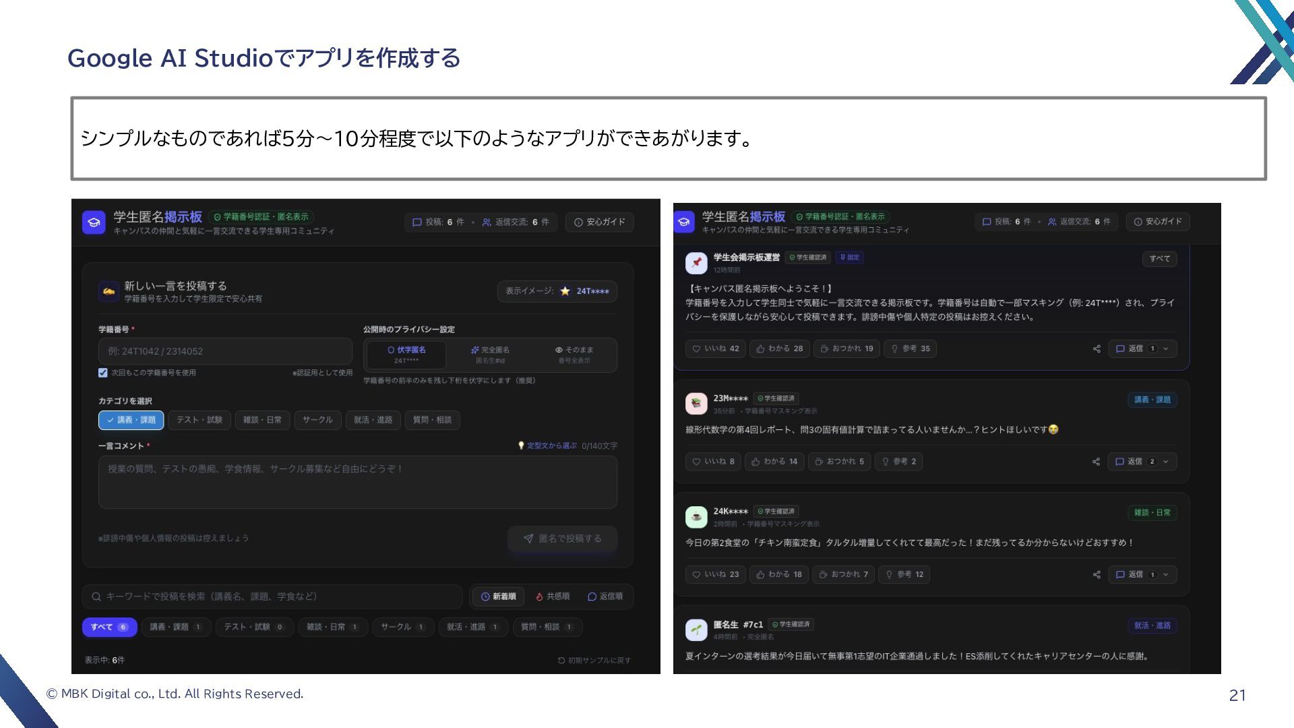This screenshot has height=728, width=1294.
Task: Switch sort to 共感順 tab
Action: point(552,597)
